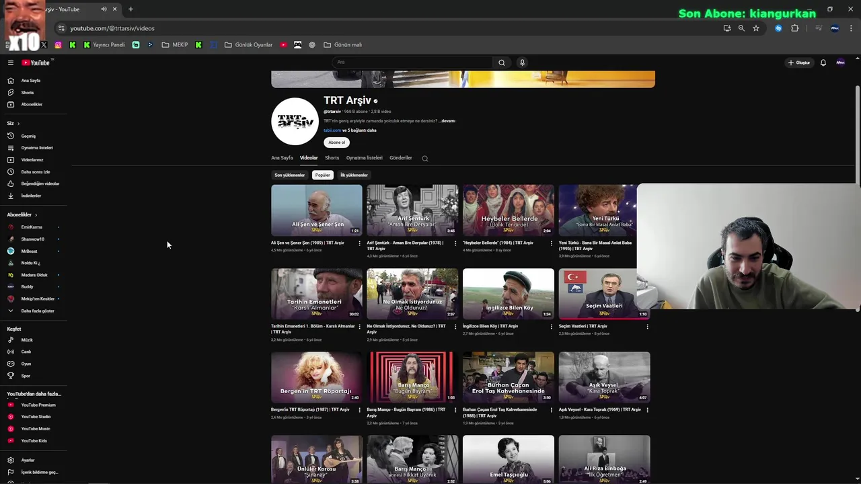This screenshot has height=484, width=861.
Task: Select the Popüler filter chip
Action: coord(323,175)
